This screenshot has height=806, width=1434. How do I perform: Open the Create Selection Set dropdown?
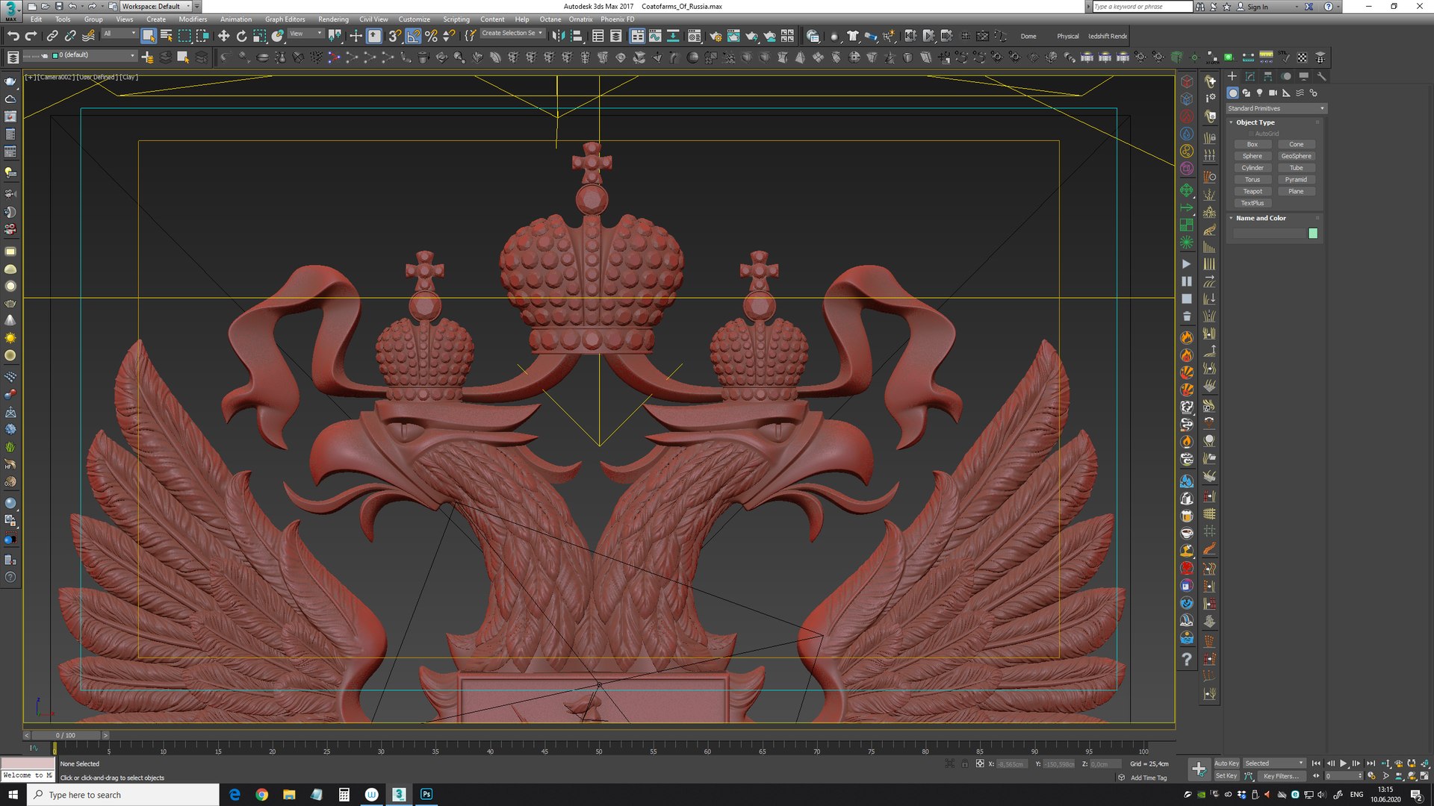pos(512,34)
